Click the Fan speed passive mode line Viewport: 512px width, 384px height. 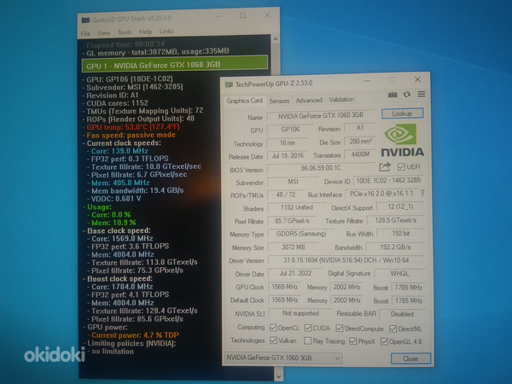(131, 135)
